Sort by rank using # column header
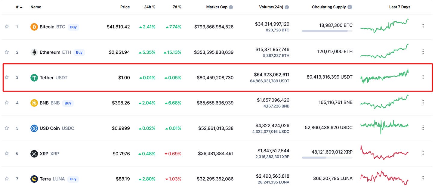 pyautogui.click(x=19, y=7)
